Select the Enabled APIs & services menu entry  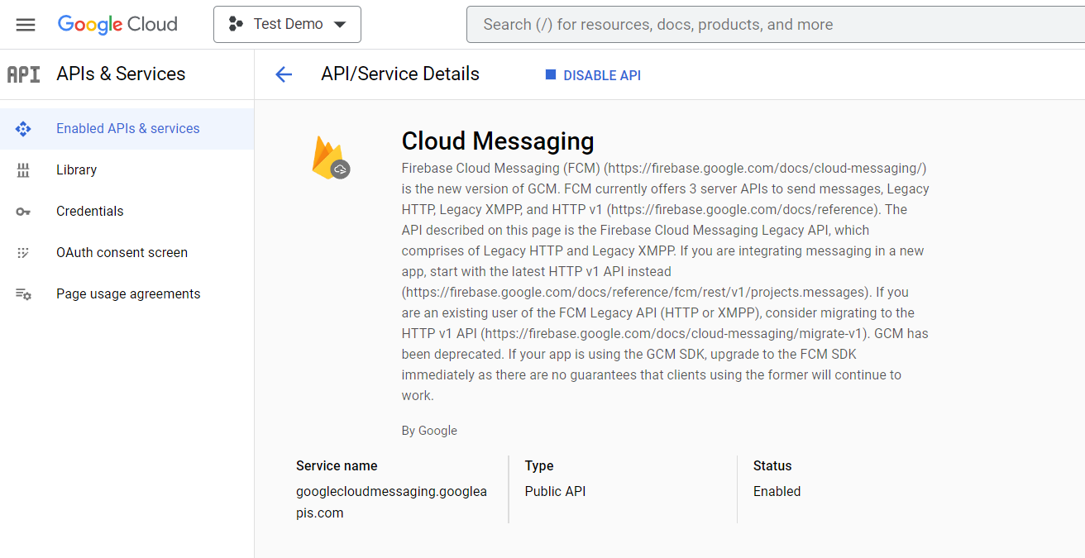127,128
